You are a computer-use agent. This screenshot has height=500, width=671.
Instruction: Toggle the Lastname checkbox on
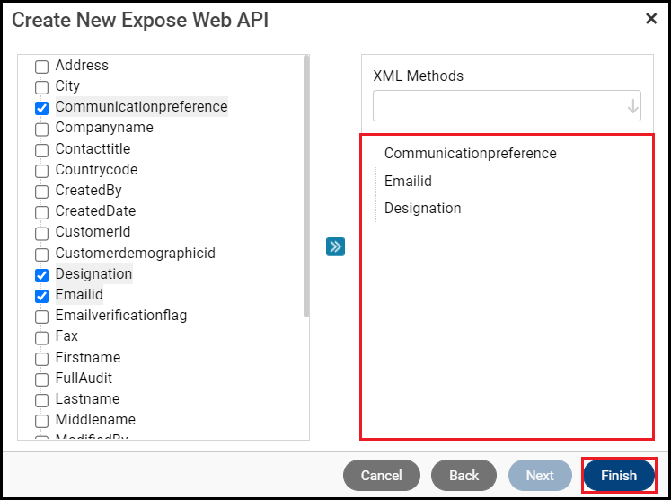click(41, 400)
